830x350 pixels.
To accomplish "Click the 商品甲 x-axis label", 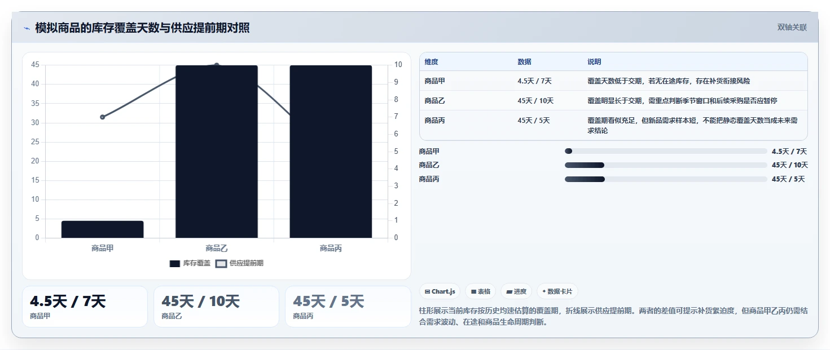I will tap(103, 248).
